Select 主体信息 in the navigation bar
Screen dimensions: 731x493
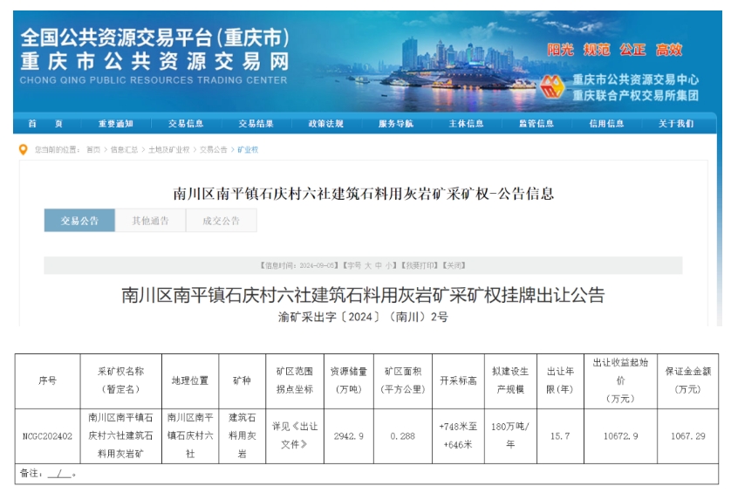click(466, 124)
